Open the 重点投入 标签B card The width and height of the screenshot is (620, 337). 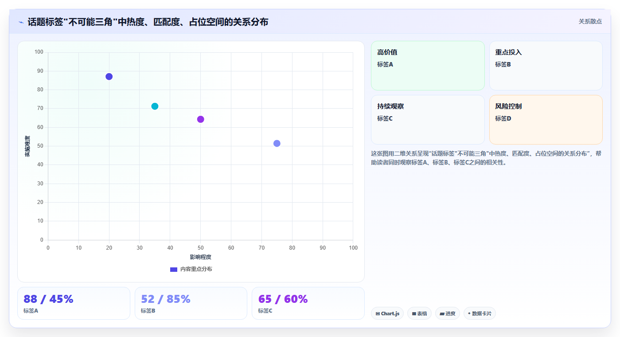pos(546,66)
